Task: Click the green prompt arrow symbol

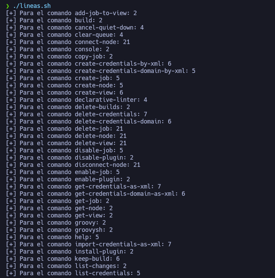Action: click(x=8, y=6)
